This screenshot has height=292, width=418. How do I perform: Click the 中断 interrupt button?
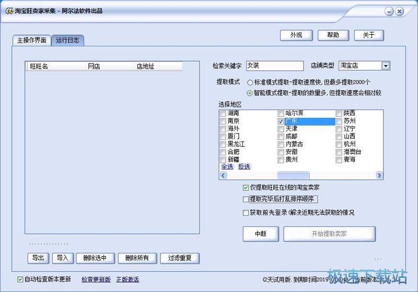261,234
